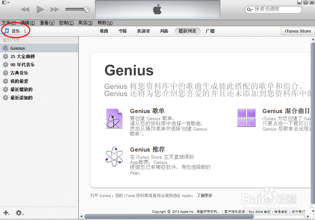Open the iTunes window menu icon
Viewport: 315px width, 220px height.
pyautogui.click(x=6, y=3)
